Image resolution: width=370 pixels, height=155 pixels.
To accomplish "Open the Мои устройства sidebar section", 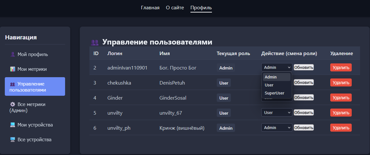I will click(x=35, y=125).
